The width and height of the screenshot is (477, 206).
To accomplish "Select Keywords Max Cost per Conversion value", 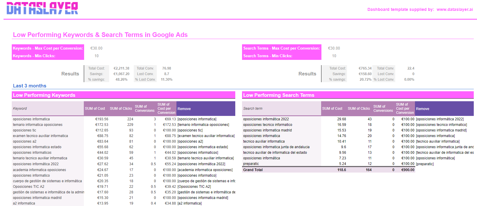I will point(96,48).
